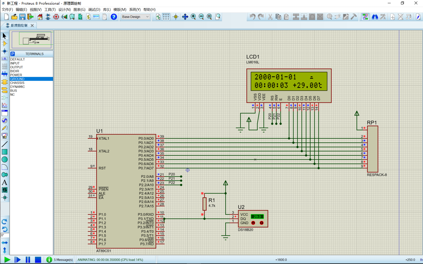
Task: Select the 2D Graphics Box tool
Action: [x=4, y=152]
